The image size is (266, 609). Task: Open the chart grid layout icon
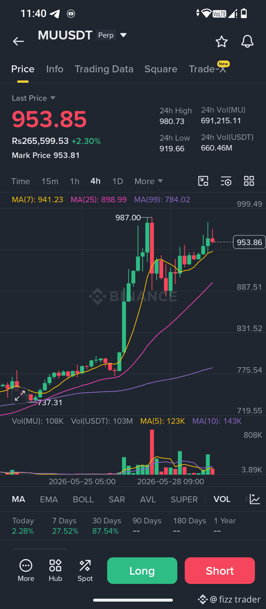(249, 181)
